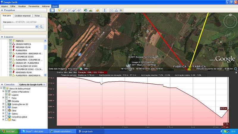Click the red pin icon beside PLANALMIRA
Image resolution: width=238 pixels, height=134 pixels.
[x=13, y=50]
